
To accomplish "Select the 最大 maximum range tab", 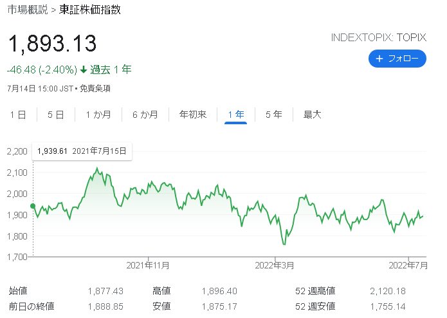I will point(312,115).
